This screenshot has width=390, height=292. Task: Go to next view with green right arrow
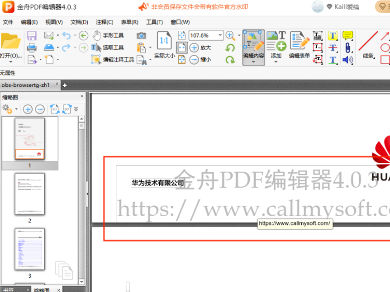(x=84, y=47)
